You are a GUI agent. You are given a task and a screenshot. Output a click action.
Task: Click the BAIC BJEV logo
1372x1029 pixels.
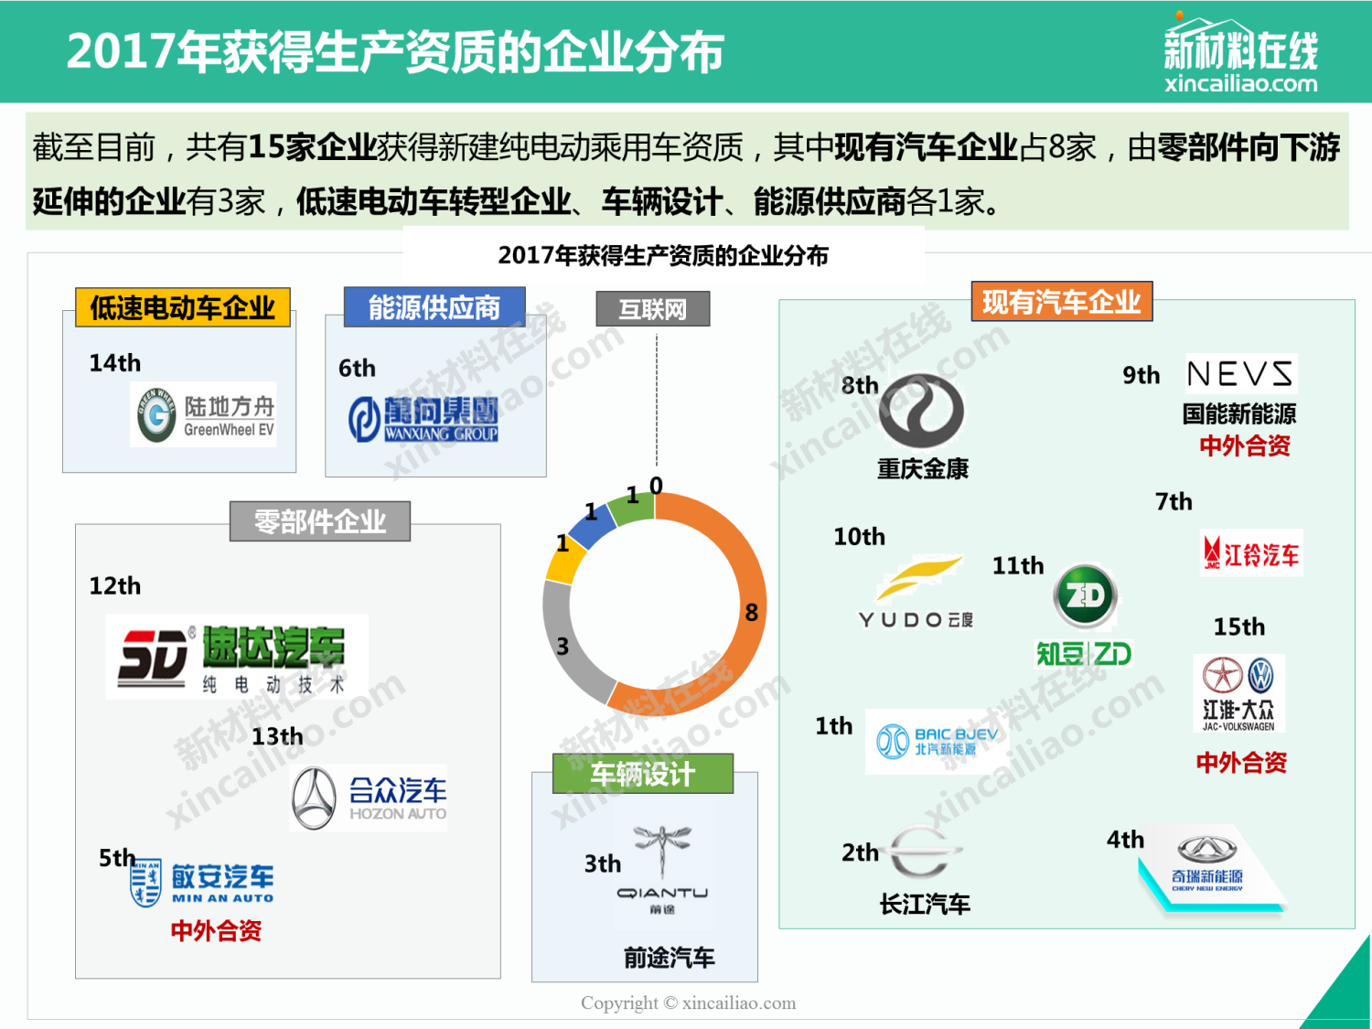click(938, 742)
